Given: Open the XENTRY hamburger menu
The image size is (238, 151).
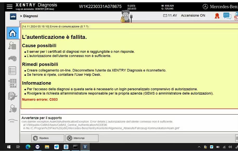Looking at the screenshot, I should [10, 7].
